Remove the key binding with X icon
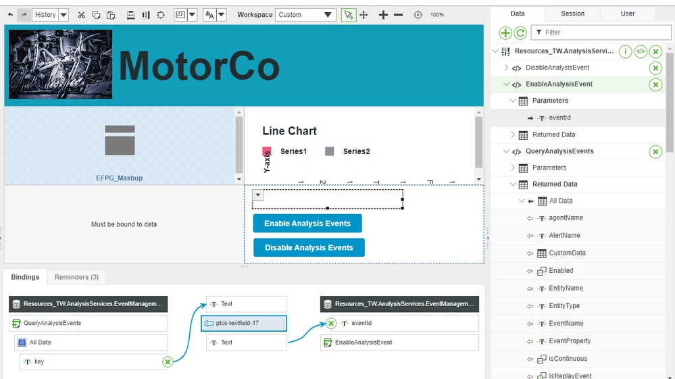The height and width of the screenshot is (379, 675). coord(168,362)
